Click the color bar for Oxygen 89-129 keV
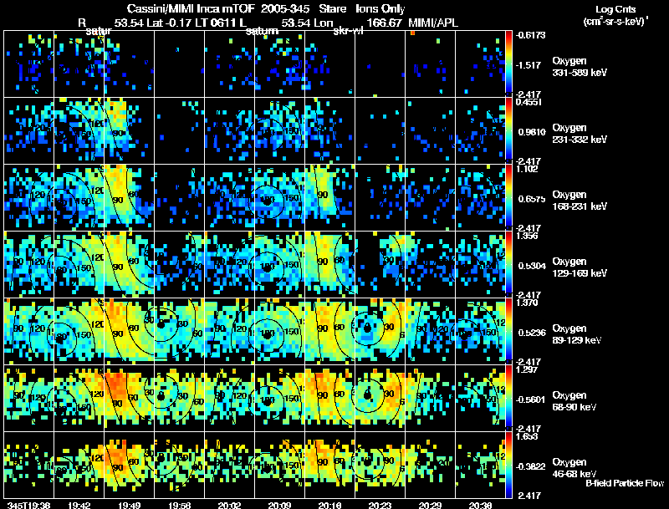Image resolution: width=669 pixels, height=509 pixels. pos(508,331)
